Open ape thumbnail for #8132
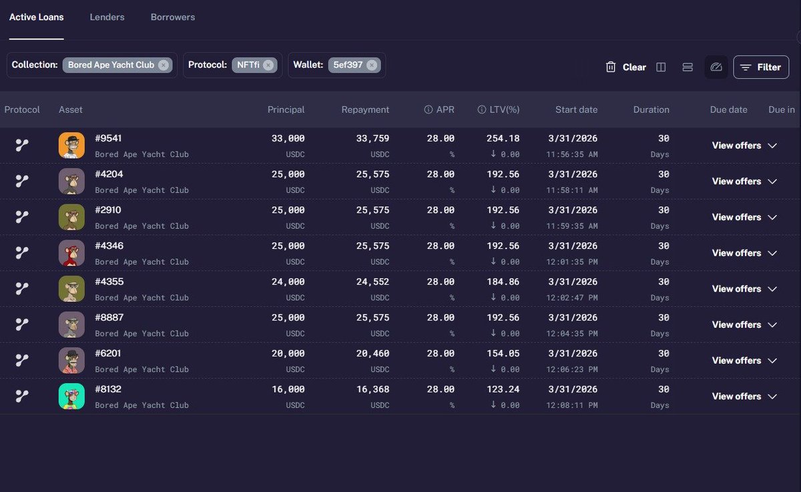 pos(71,397)
